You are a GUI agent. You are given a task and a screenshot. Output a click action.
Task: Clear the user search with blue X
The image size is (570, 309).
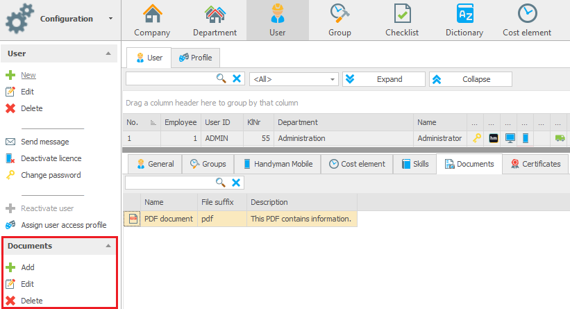coord(237,78)
